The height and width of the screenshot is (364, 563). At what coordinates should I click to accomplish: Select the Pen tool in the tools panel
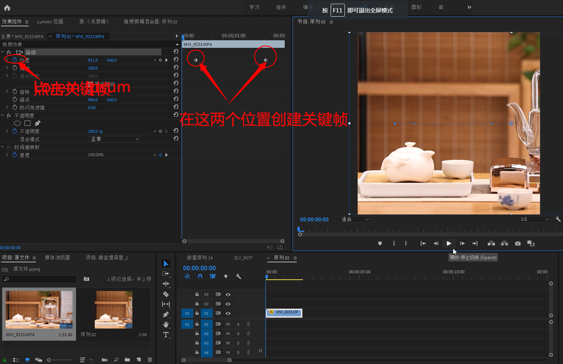coord(166,314)
